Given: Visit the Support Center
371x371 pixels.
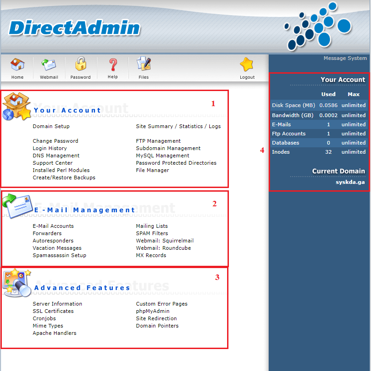Looking at the screenshot, I should point(53,163).
